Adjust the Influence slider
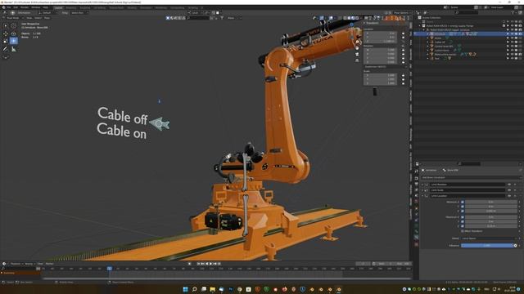524x294 pixels. point(487,245)
